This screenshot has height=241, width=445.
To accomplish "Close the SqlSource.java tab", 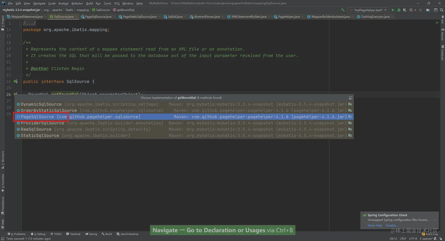I will click(x=76, y=16).
